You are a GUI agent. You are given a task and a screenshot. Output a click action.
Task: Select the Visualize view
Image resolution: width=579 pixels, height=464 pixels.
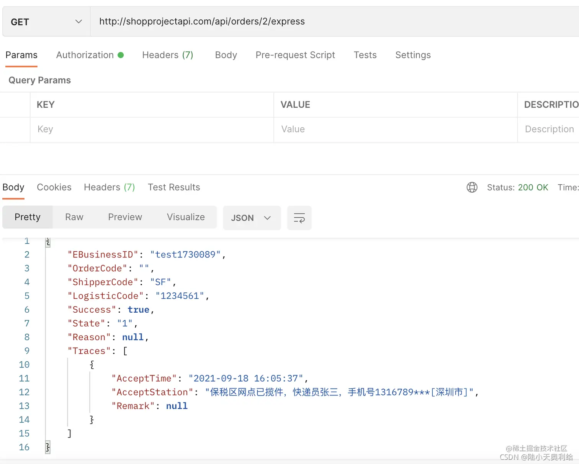186,217
